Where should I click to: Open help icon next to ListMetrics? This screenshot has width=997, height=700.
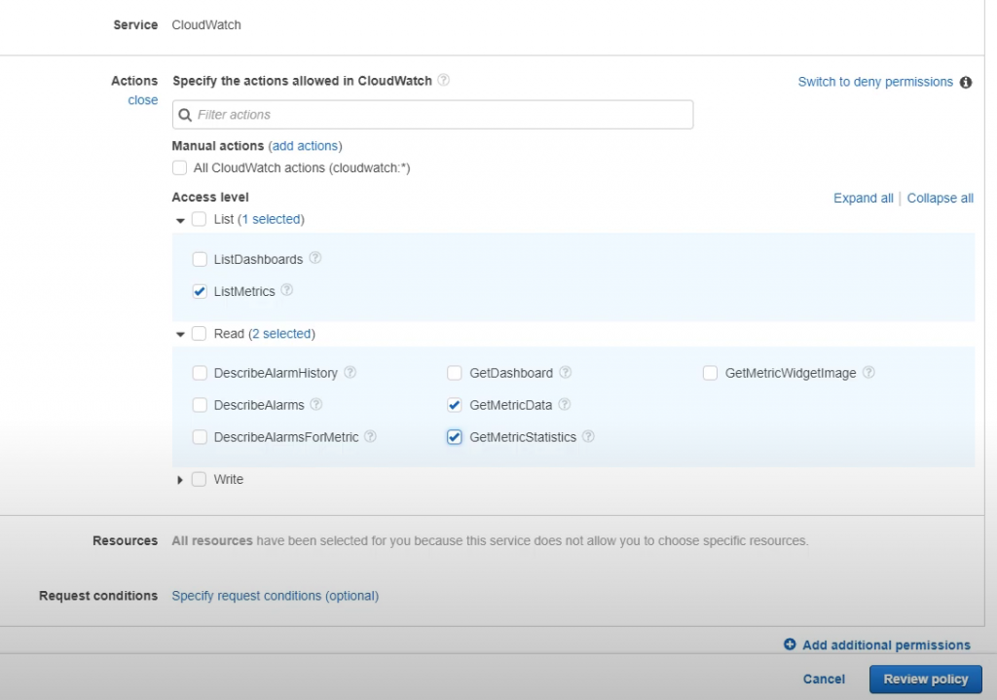(x=287, y=290)
